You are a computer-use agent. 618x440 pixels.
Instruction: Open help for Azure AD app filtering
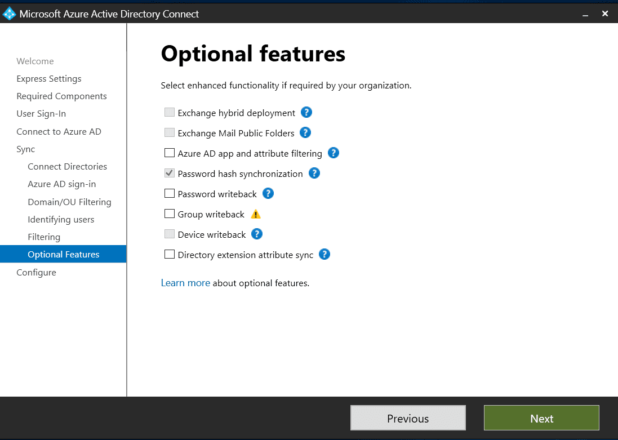click(333, 153)
